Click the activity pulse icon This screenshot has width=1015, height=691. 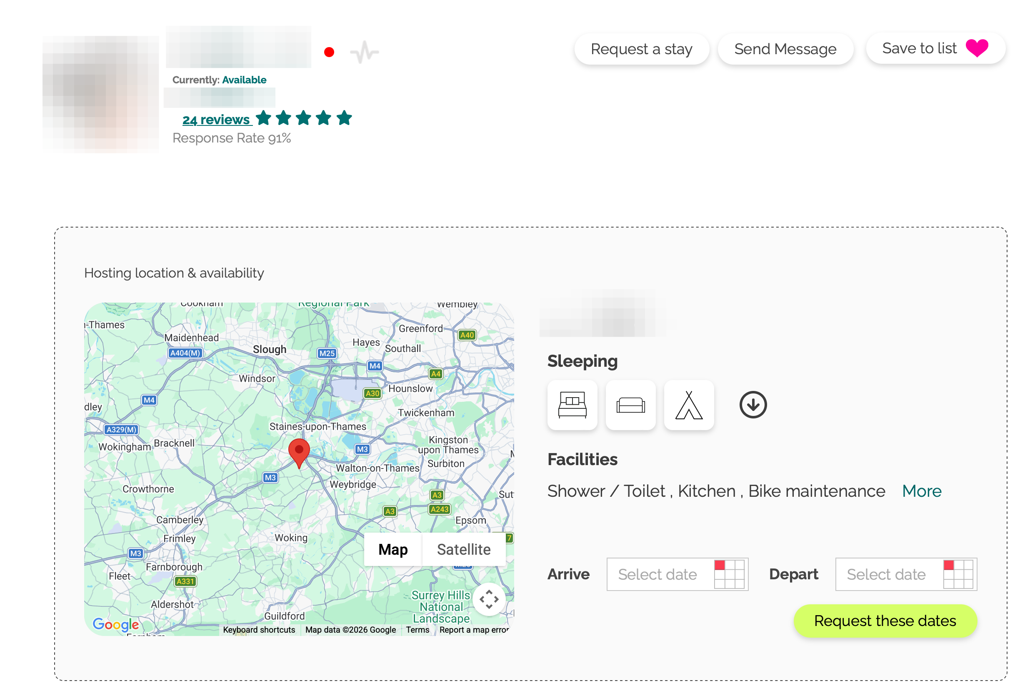pyautogui.click(x=364, y=53)
